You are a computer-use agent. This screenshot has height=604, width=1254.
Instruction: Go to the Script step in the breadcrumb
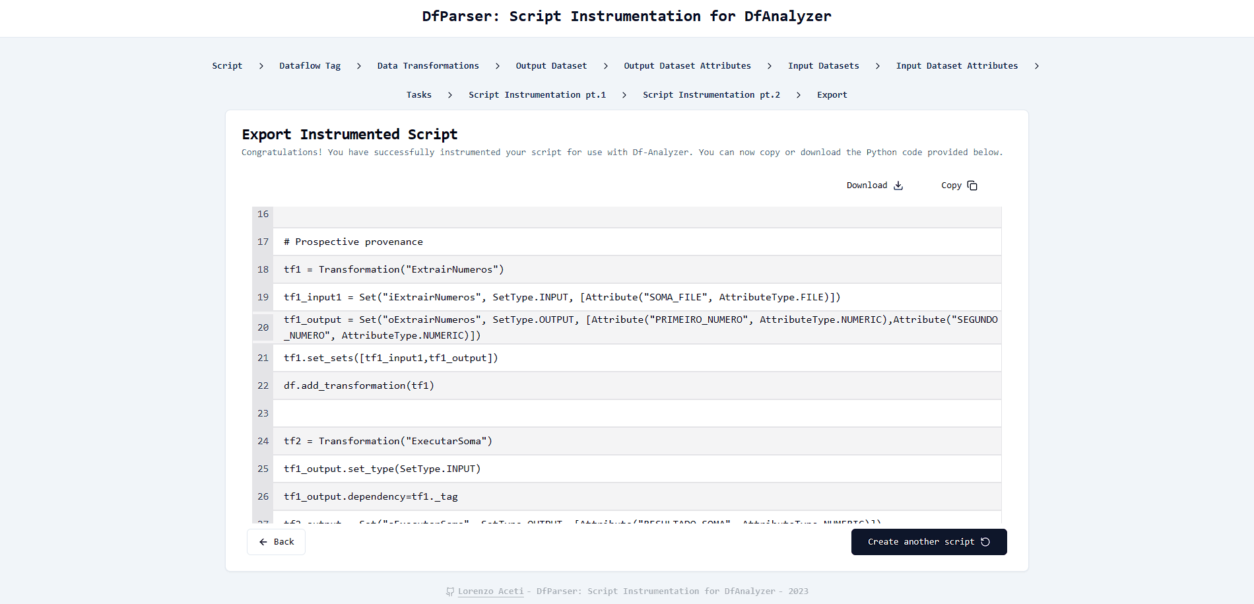tap(227, 65)
